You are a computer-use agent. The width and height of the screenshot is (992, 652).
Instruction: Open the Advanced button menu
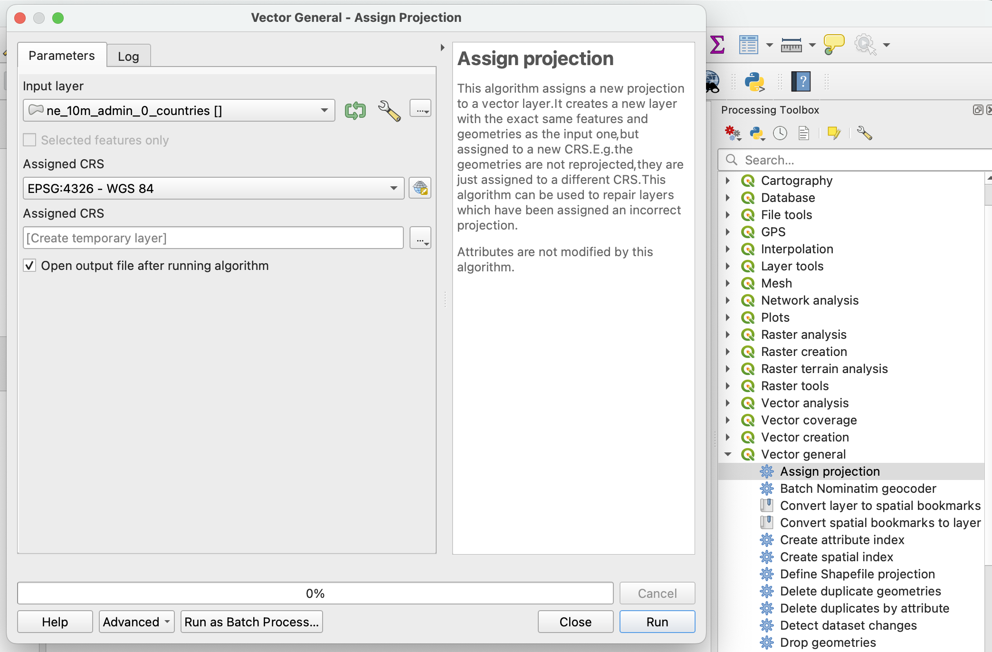(x=136, y=622)
